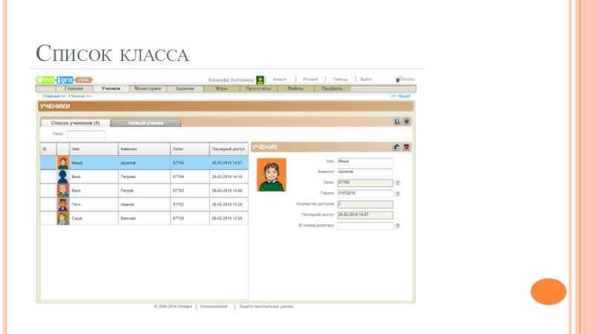Click Защита персональных данных footer link
The image size is (595, 334).
[x=266, y=307]
